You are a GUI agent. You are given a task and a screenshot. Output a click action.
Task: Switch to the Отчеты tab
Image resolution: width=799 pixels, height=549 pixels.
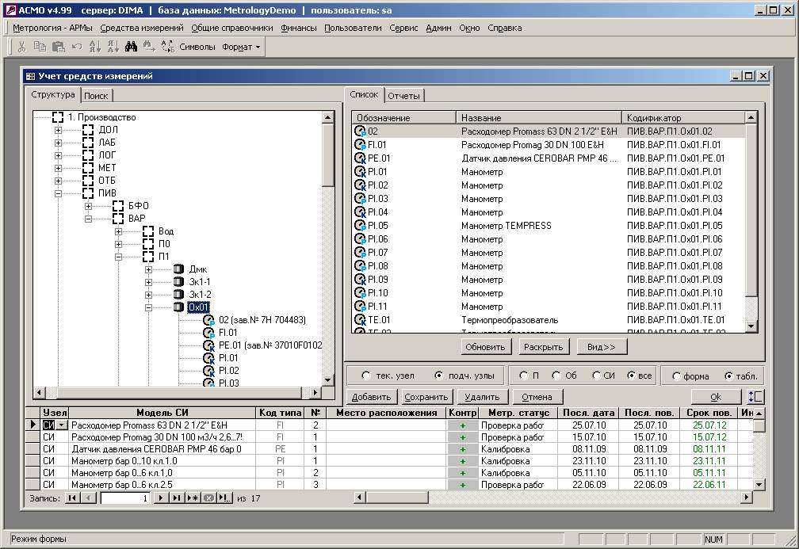tap(403, 96)
